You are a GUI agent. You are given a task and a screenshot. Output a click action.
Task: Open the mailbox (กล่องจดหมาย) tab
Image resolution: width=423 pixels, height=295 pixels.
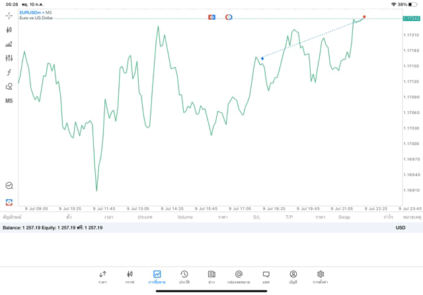tap(239, 277)
